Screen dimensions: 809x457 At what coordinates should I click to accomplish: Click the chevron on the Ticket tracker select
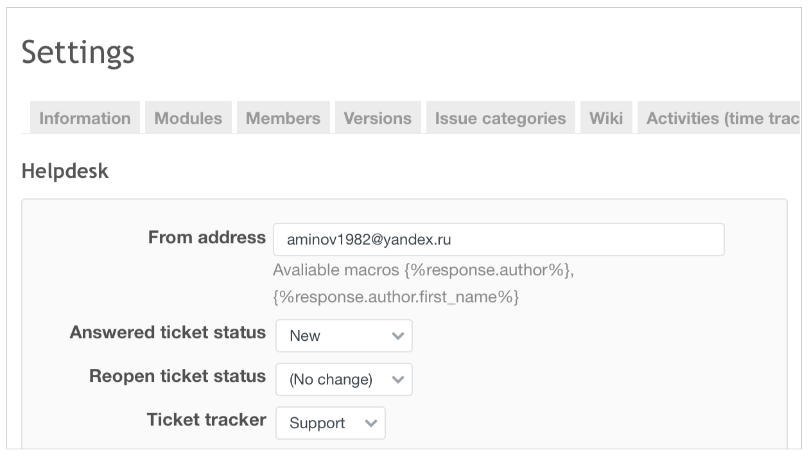click(371, 422)
